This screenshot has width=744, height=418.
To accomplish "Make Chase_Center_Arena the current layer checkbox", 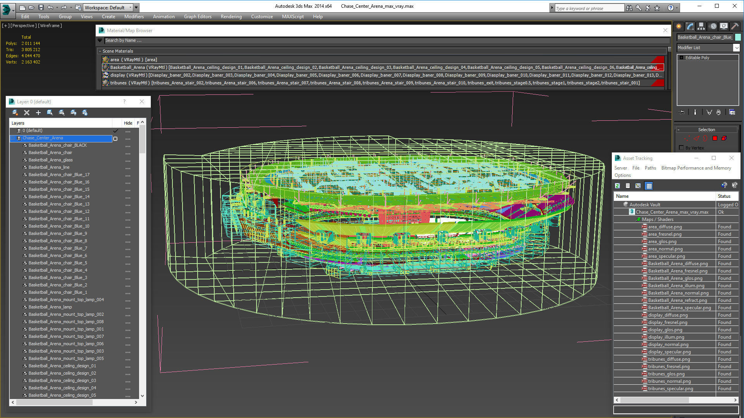I will click(x=115, y=138).
